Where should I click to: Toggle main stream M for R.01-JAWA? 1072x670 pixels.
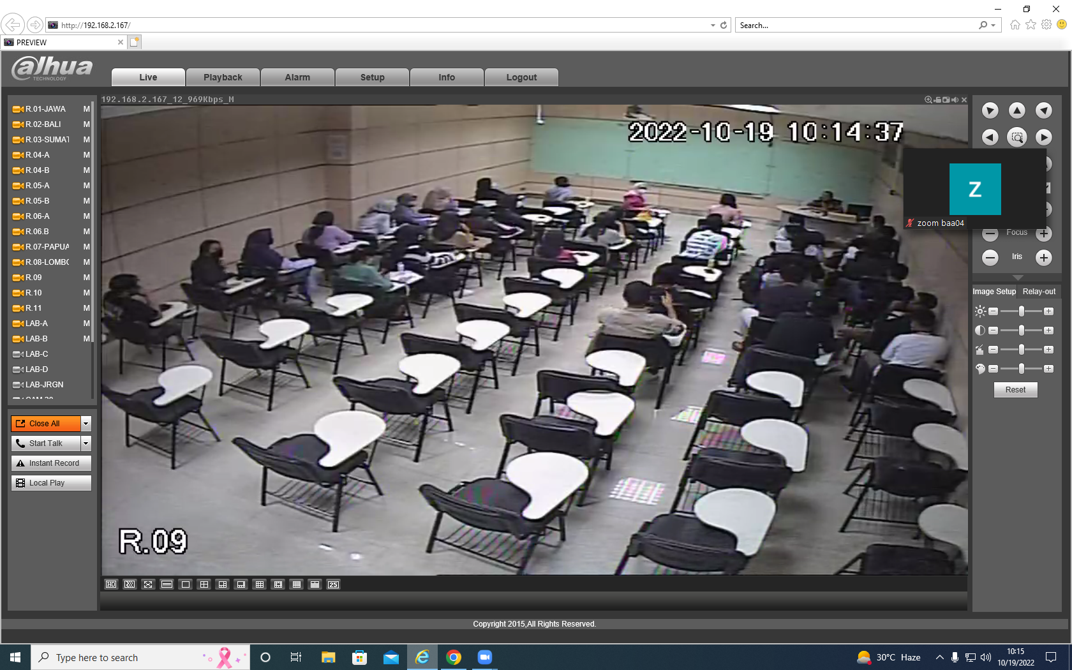click(x=87, y=109)
